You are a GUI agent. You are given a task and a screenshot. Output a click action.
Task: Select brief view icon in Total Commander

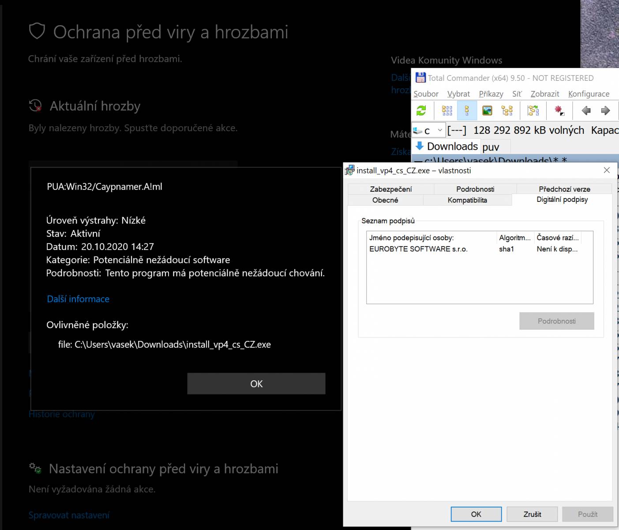click(x=447, y=110)
